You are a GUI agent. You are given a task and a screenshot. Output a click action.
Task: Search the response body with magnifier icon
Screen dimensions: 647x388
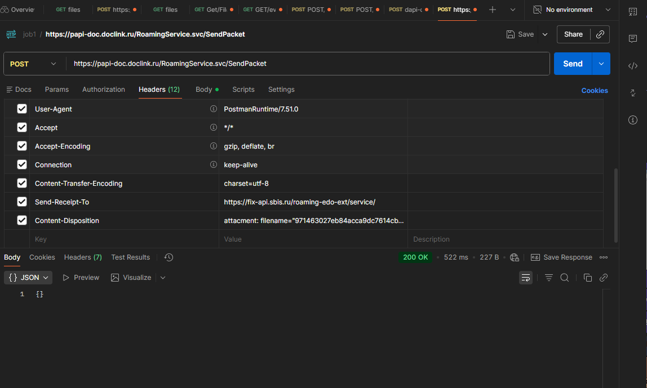(x=565, y=278)
